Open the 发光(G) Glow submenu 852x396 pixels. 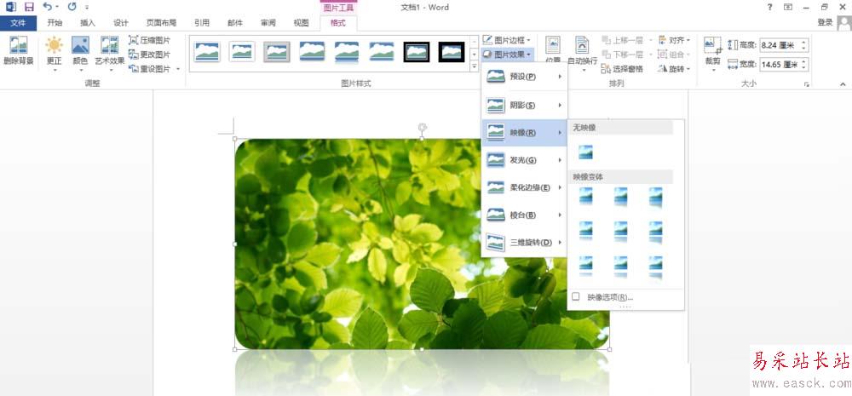coord(524,160)
